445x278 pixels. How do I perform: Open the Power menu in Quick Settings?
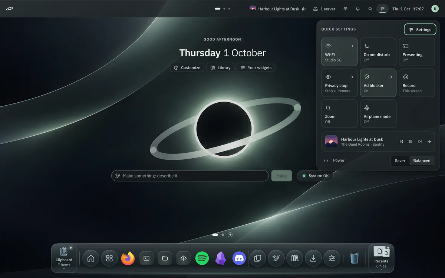tap(334, 160)
